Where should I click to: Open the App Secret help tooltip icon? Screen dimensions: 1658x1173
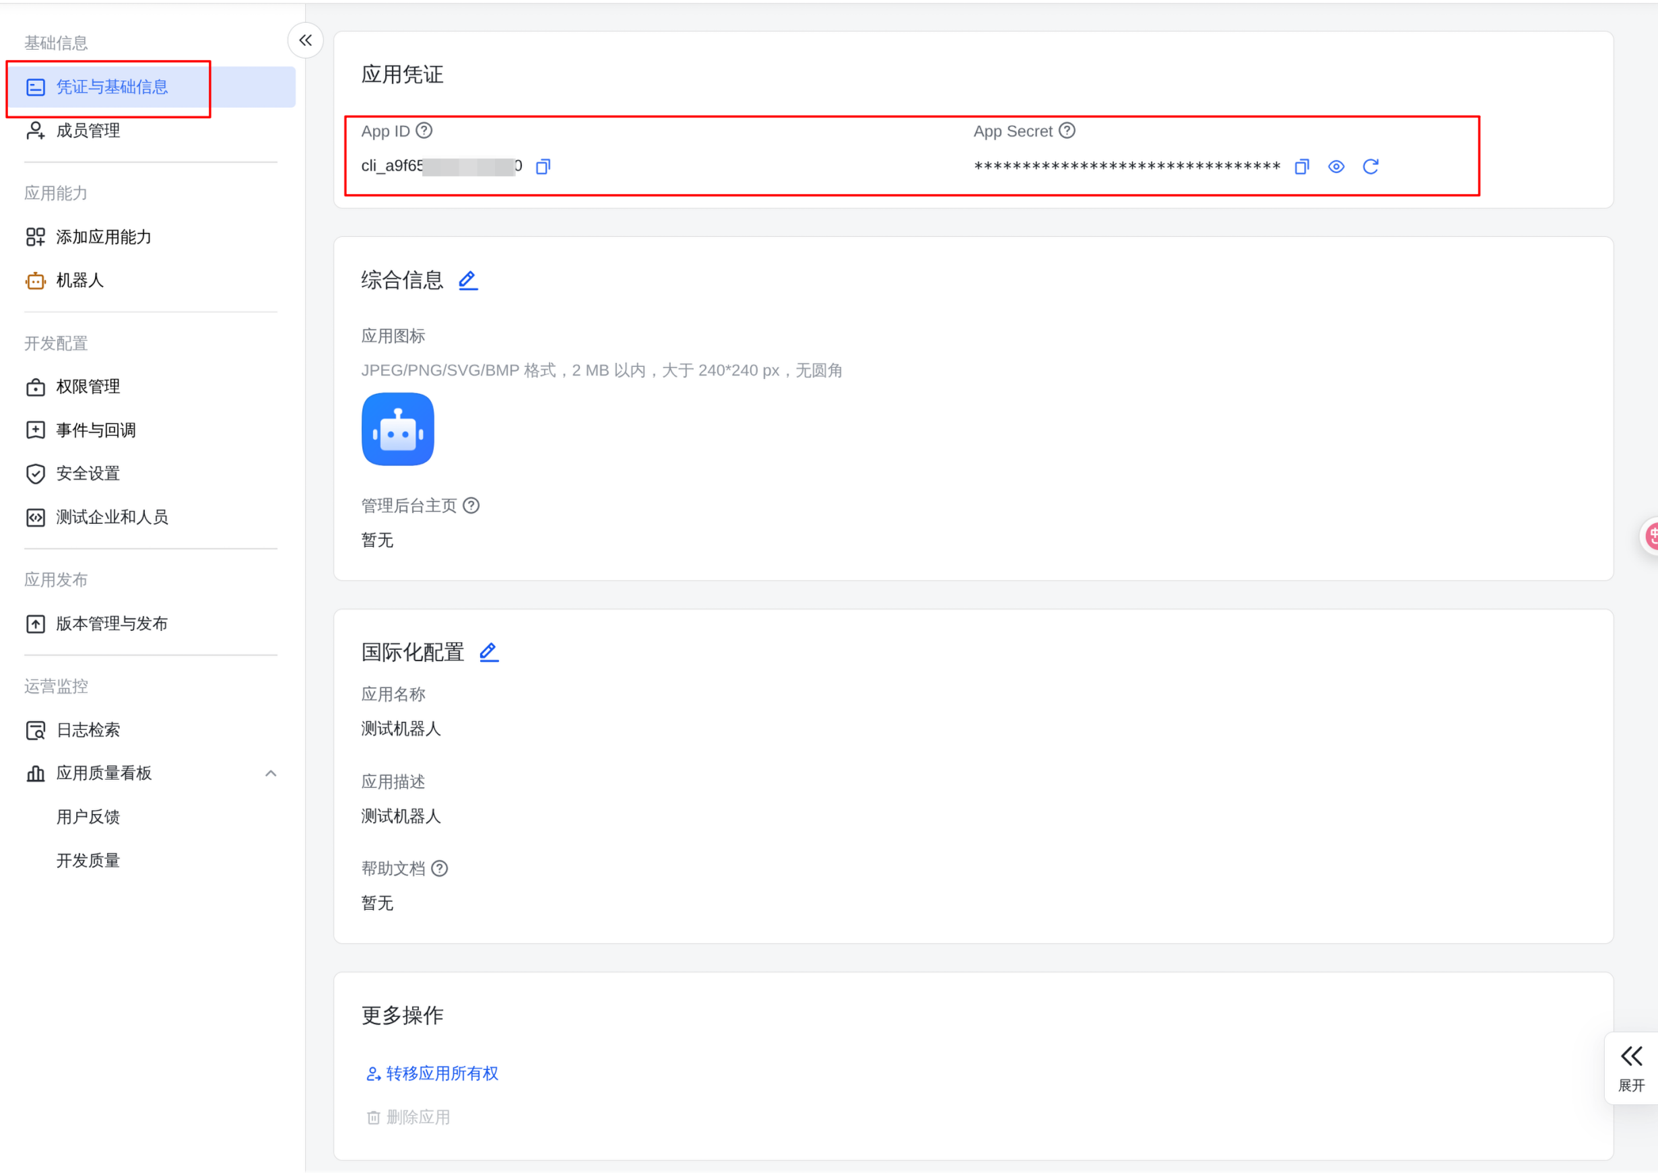1067,131
